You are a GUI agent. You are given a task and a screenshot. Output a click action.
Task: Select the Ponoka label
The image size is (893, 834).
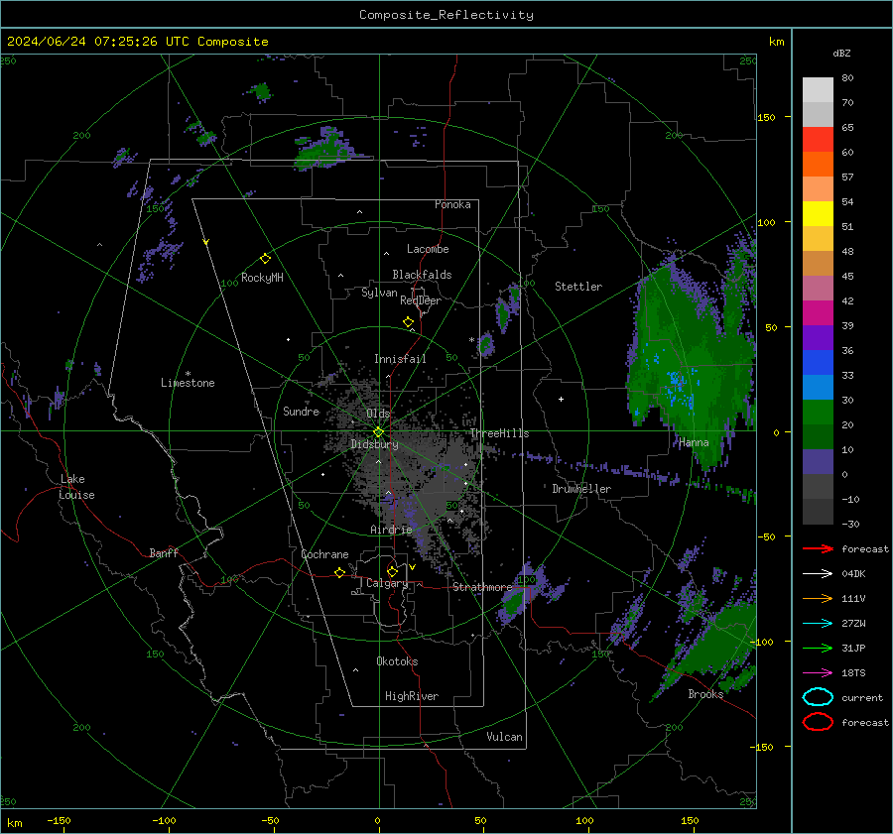[452, 205]
